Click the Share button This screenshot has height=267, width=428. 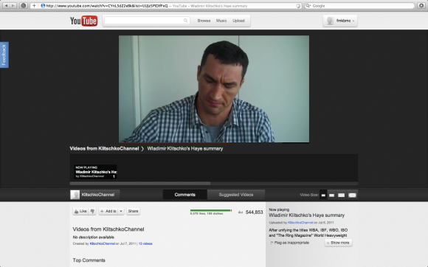(133, 211)
